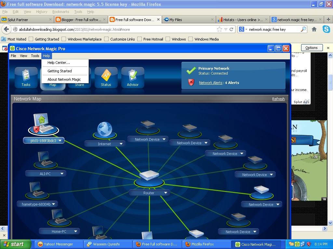The height and width of the screenshot is (249, 333).
Task: Open the Most Visited bookmark
Action: pos(14,39)
